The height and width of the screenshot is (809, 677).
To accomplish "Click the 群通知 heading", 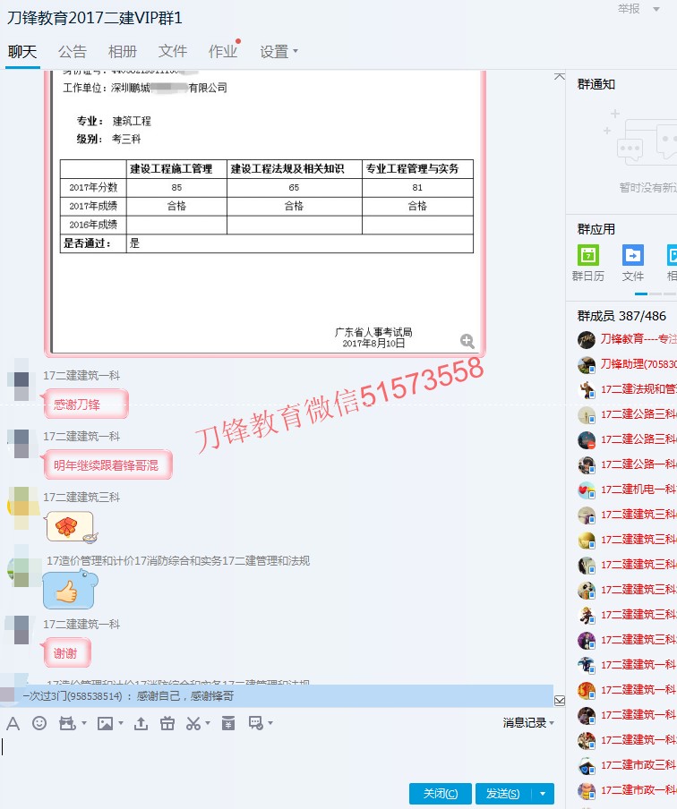I will click(596, 84).
